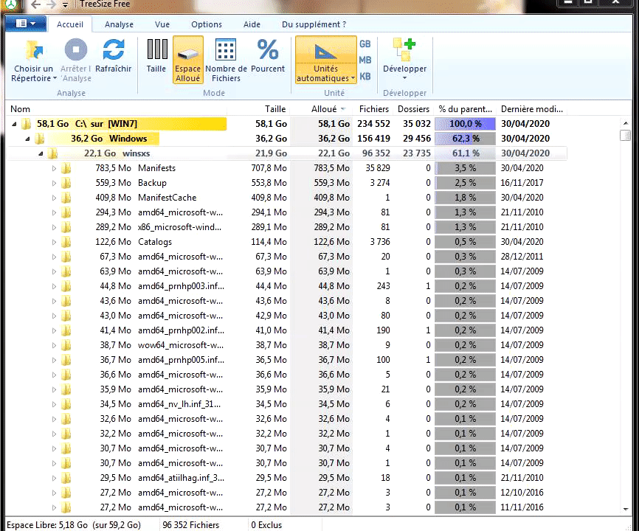This screenshot has height=531, width=639.
Task: Click the Catalogs folder icon
Action: point(66,242)
